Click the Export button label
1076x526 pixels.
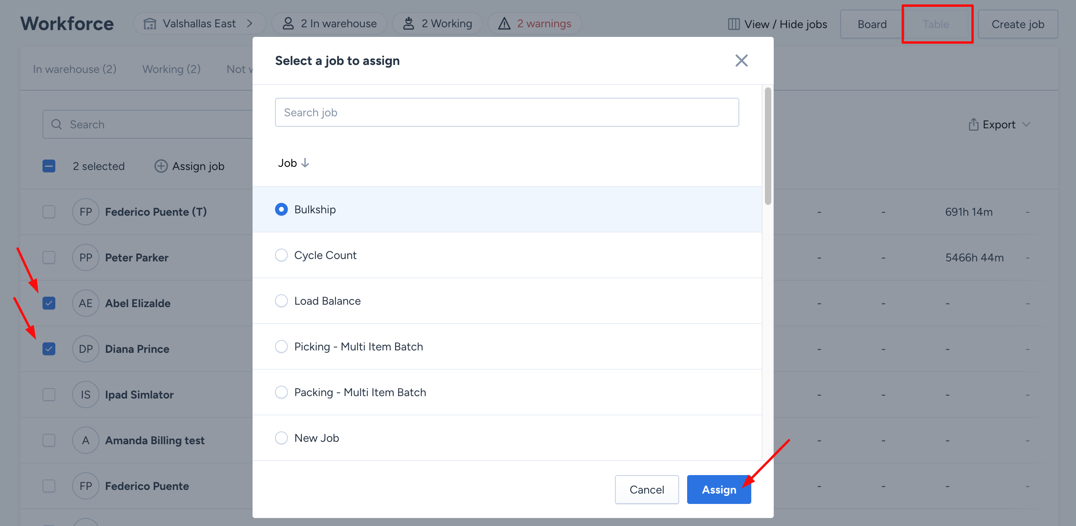coord(999,125)
